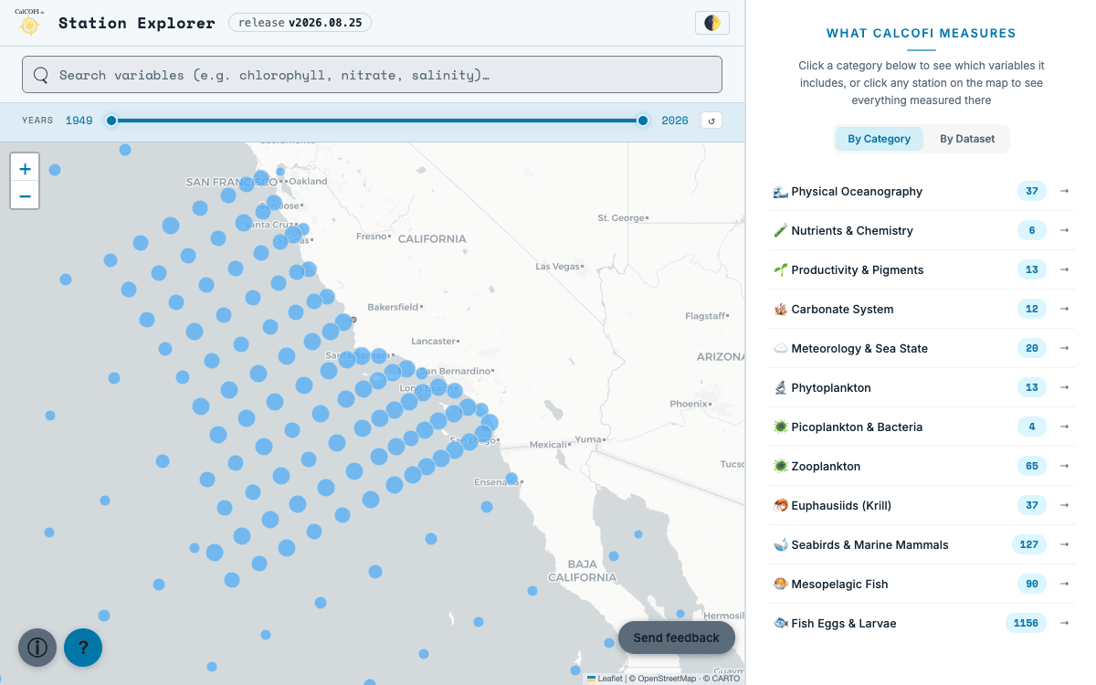Click the 1156 count badge
Image resolution: width=1096 pixels, height=685 pixels.
tap(1026, 623)
